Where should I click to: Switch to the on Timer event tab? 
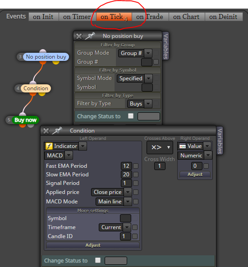[x=77, y=17]
